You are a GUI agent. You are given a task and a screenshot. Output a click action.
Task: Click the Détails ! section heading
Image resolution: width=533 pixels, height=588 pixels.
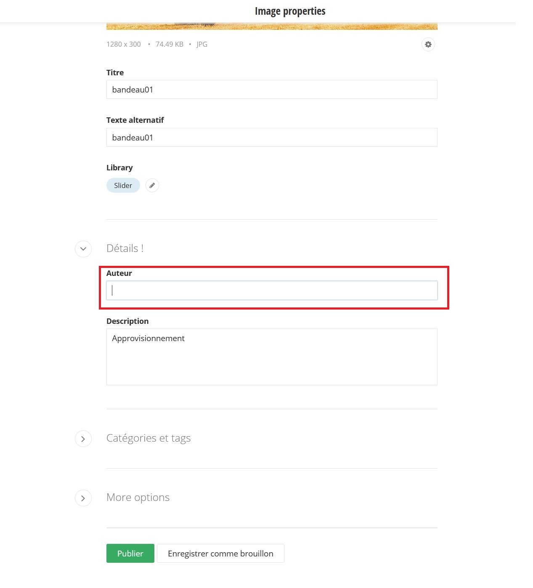tap(125, 249)
